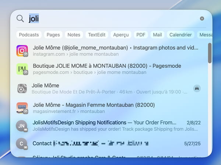Click the Maps icon beside Jolie Môme

22,88
